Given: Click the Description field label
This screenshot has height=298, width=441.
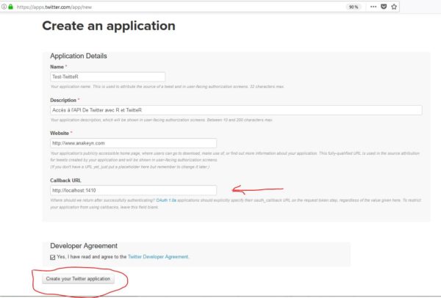Looking at the screenshot, I should 63,101.
